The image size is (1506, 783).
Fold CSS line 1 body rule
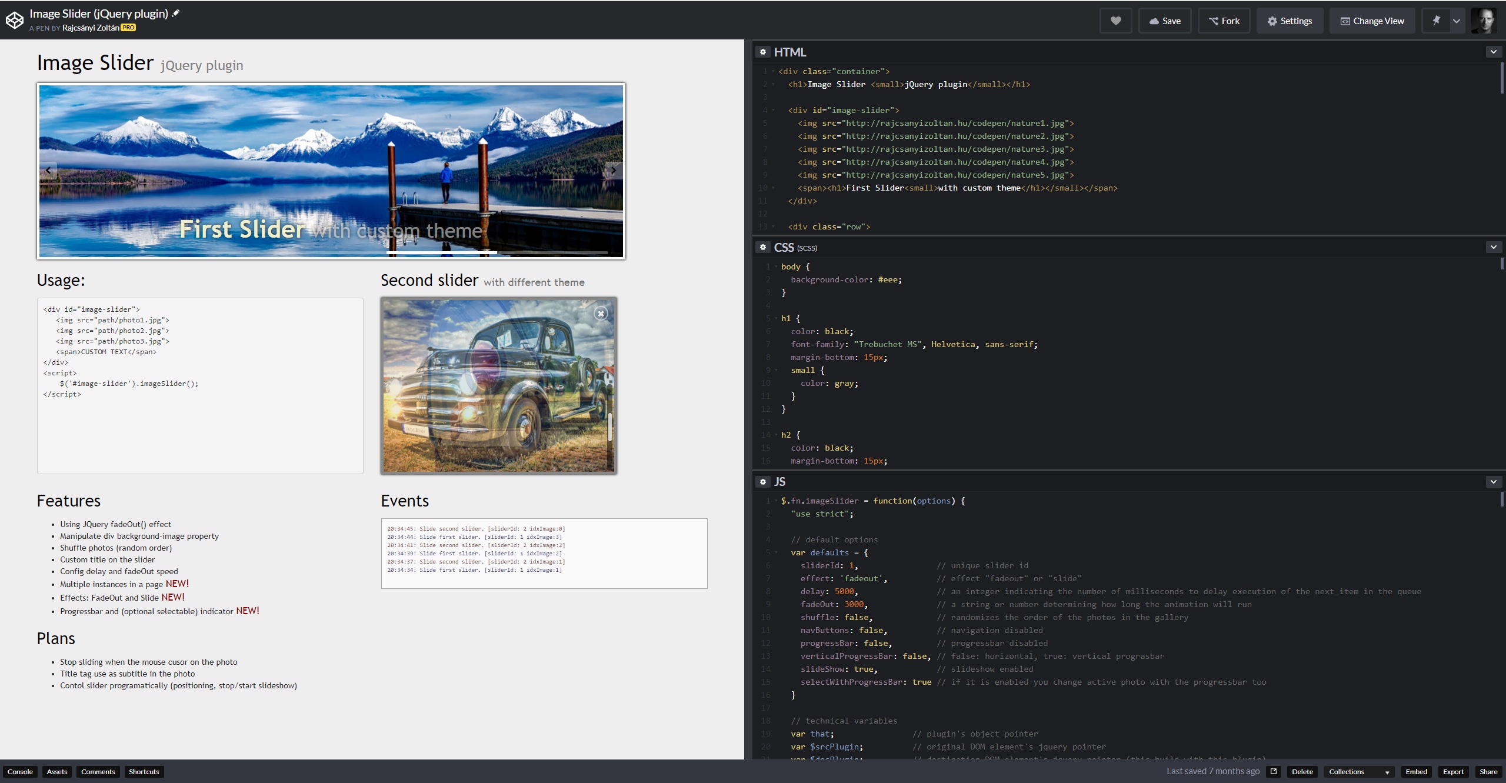coord(776,266)
